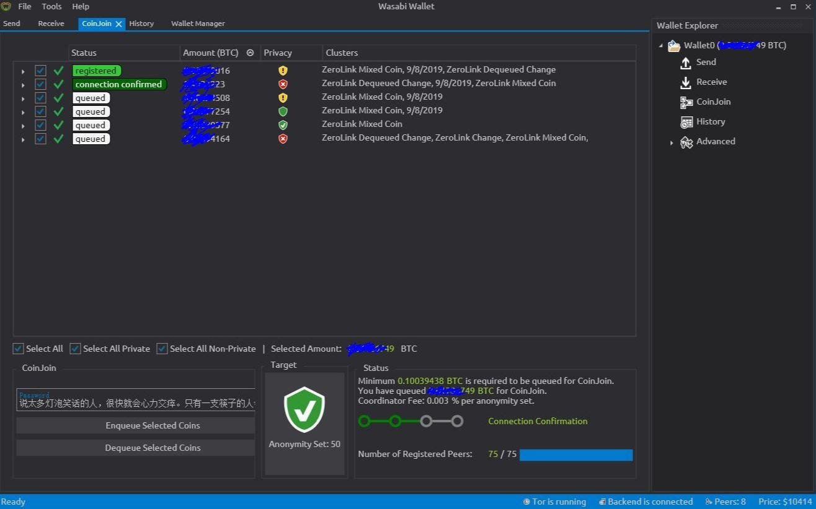Click the green checkmark on the connection confirmed row

pyautogui.click(x=58, y=84)
